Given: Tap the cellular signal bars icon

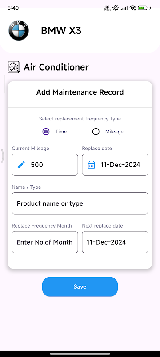Looking at the screenshot, I should click(124, 8).
